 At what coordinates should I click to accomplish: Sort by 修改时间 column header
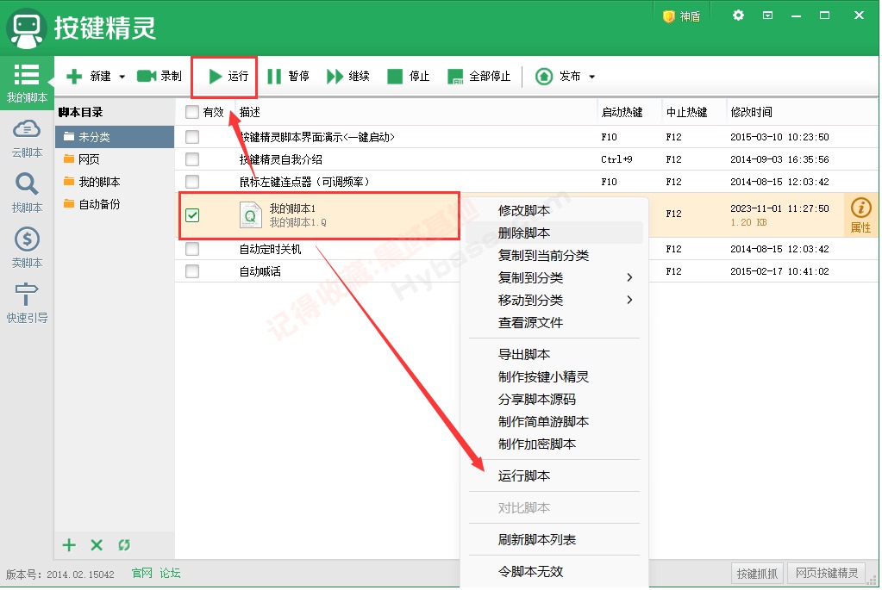[x=751, y=112]
